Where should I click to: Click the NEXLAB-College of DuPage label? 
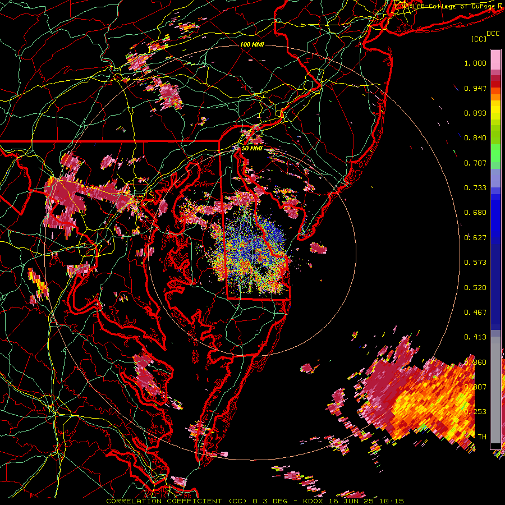[x=448, y=6]
